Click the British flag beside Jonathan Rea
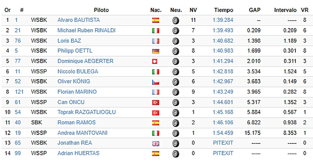313x161 pixels. tap(155, 143)
